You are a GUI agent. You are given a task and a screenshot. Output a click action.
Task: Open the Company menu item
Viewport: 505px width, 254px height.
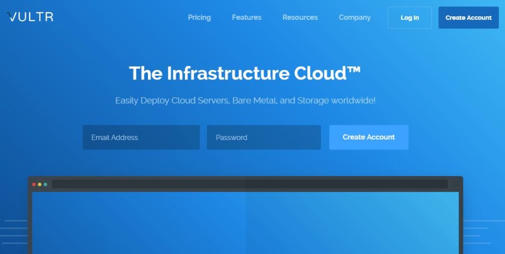[x=355, y=17]
